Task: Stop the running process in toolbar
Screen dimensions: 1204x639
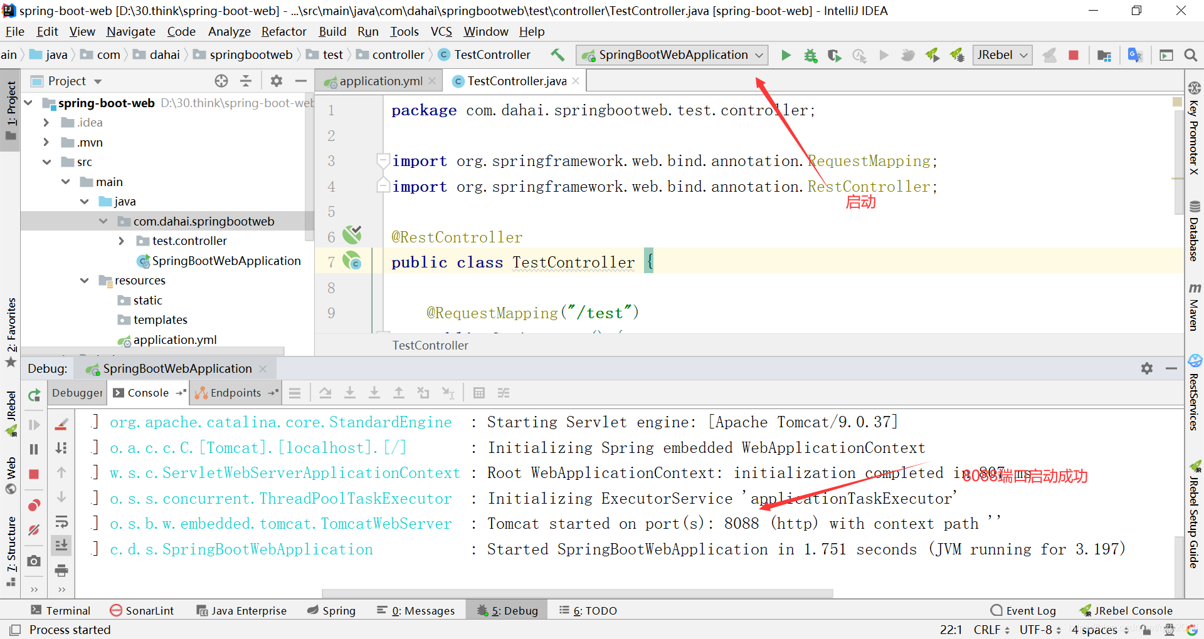Action: [x=1074, y=55]
